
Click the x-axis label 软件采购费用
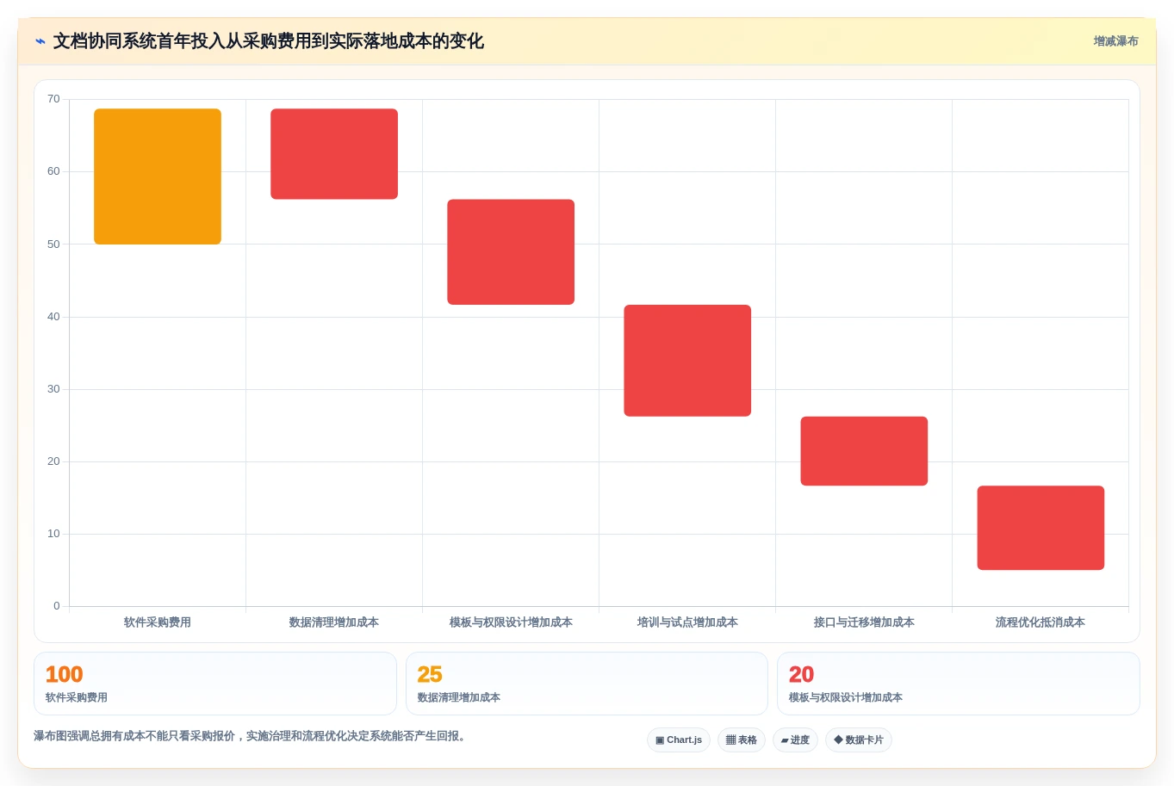pos(158,622)
